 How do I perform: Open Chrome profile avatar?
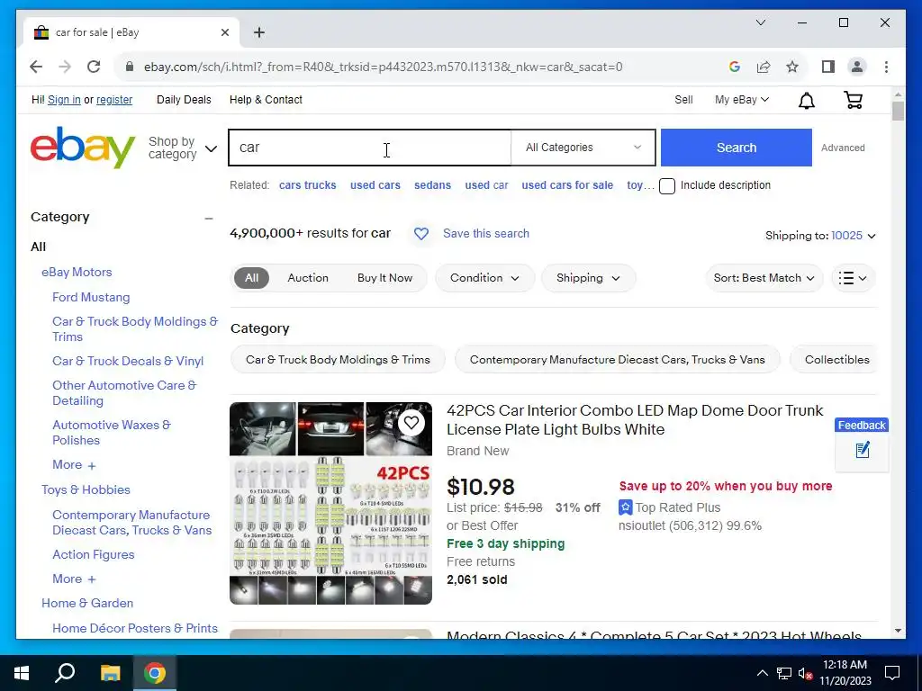pos(857,67)
